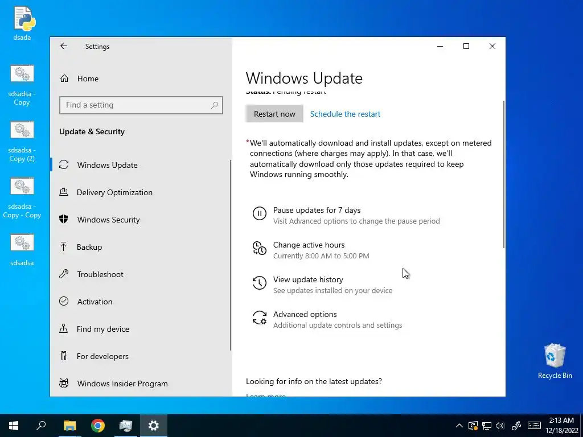Show hidden tray icons chevron
Viewport: 583px width, 437px height.
(459, 426)
